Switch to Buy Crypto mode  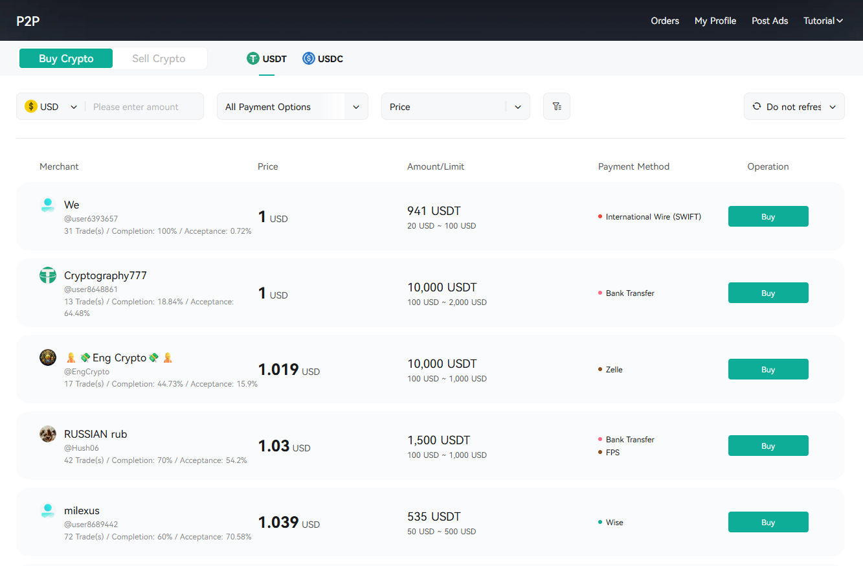pyautogui.click(x=66, y=58)
